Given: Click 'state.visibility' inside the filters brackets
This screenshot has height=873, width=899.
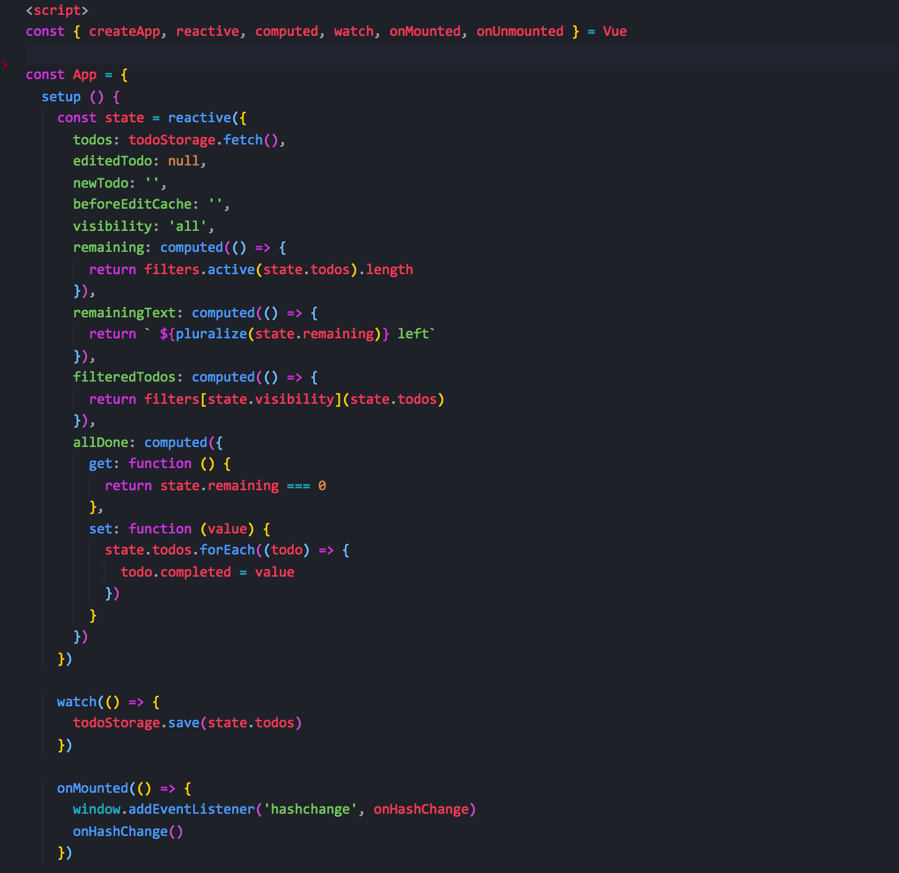Looking at the screenshot, I should pos(270,399).
